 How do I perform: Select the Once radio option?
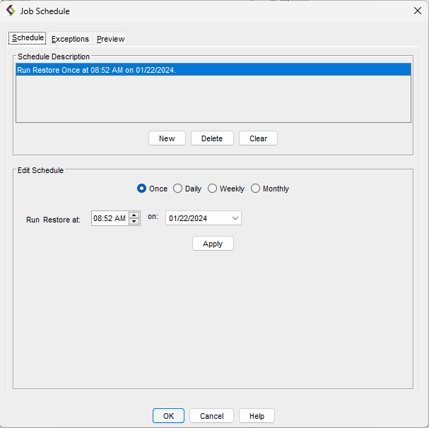142,189
